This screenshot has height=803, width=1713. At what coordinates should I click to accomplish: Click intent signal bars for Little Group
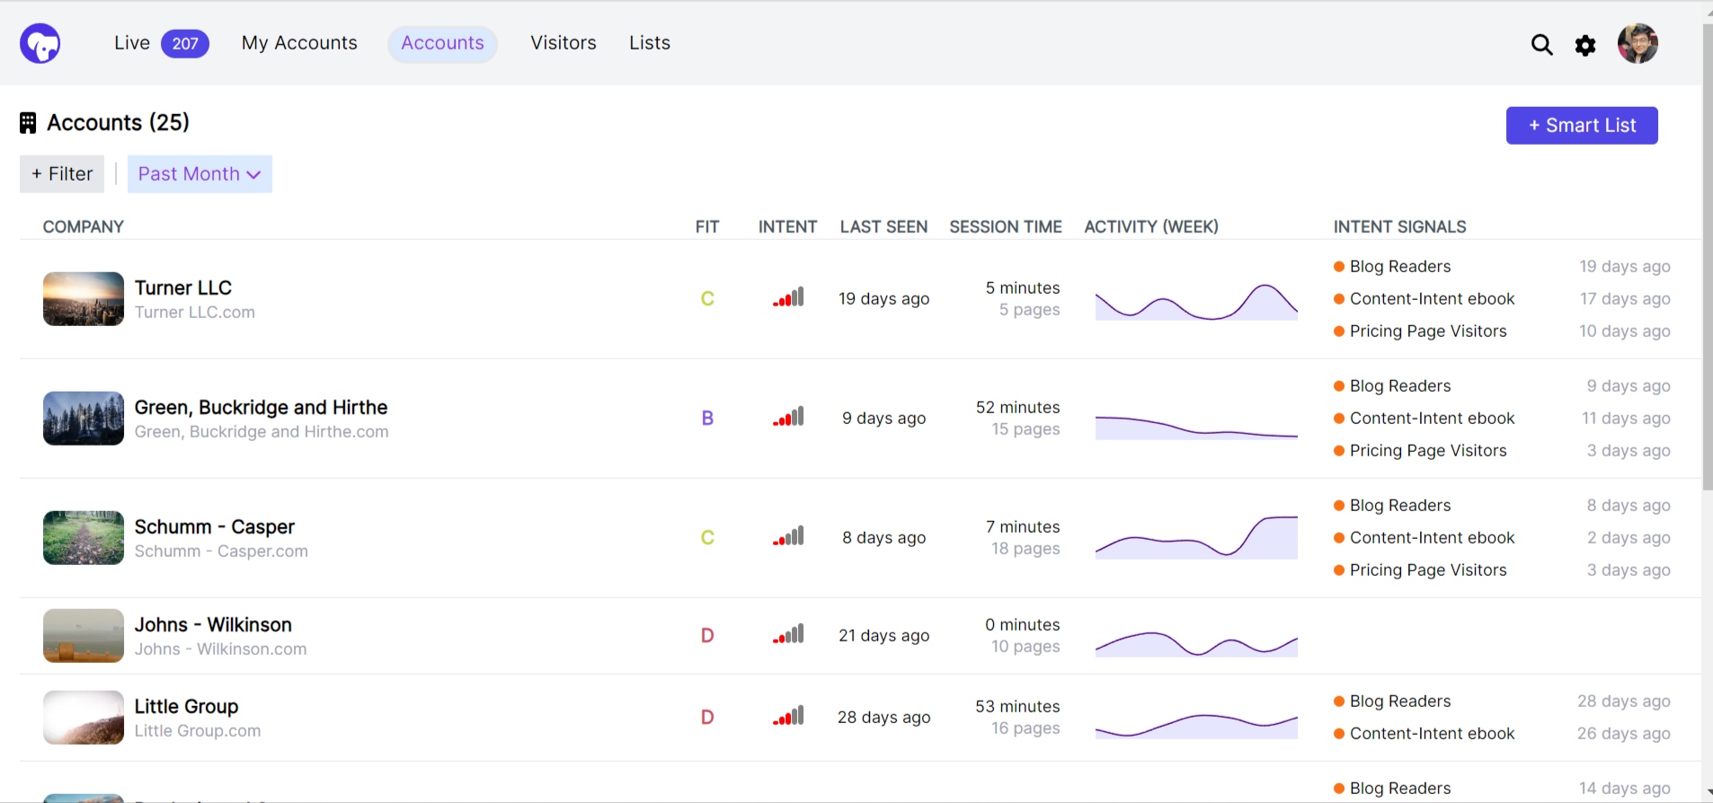(x=788, y=716)
